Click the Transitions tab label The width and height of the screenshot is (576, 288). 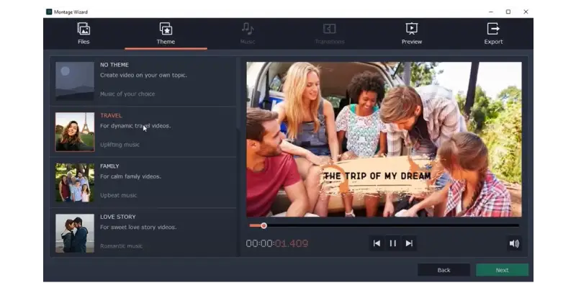330,42
